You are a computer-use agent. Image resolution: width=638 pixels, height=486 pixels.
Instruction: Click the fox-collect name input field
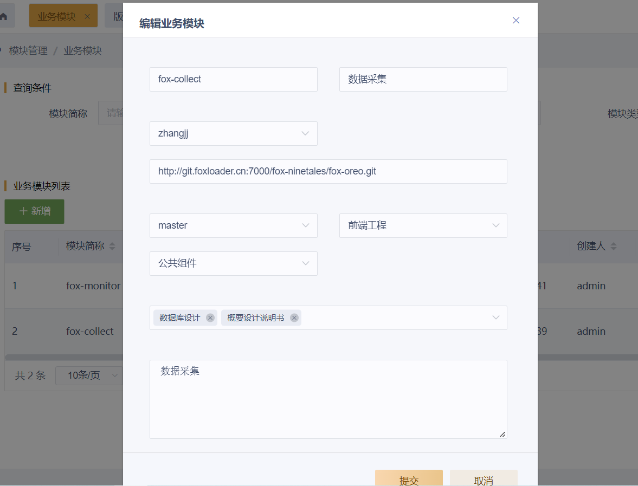click(x=233, y=79)
